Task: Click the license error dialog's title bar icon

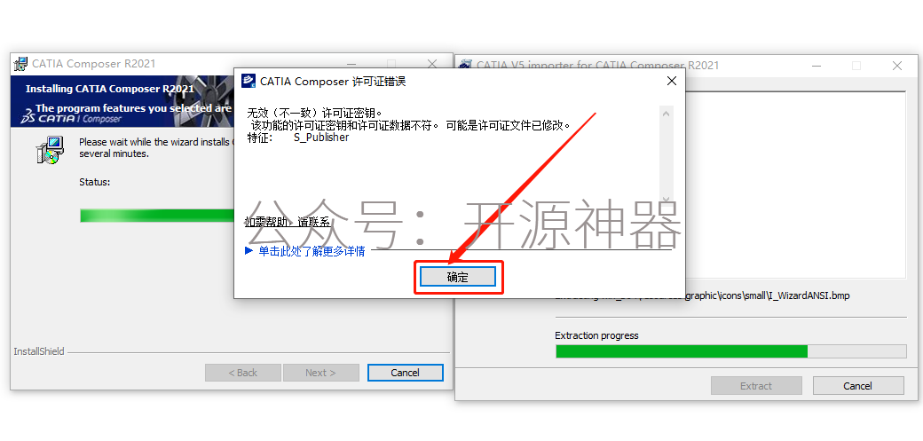Action: coord(248,82)
